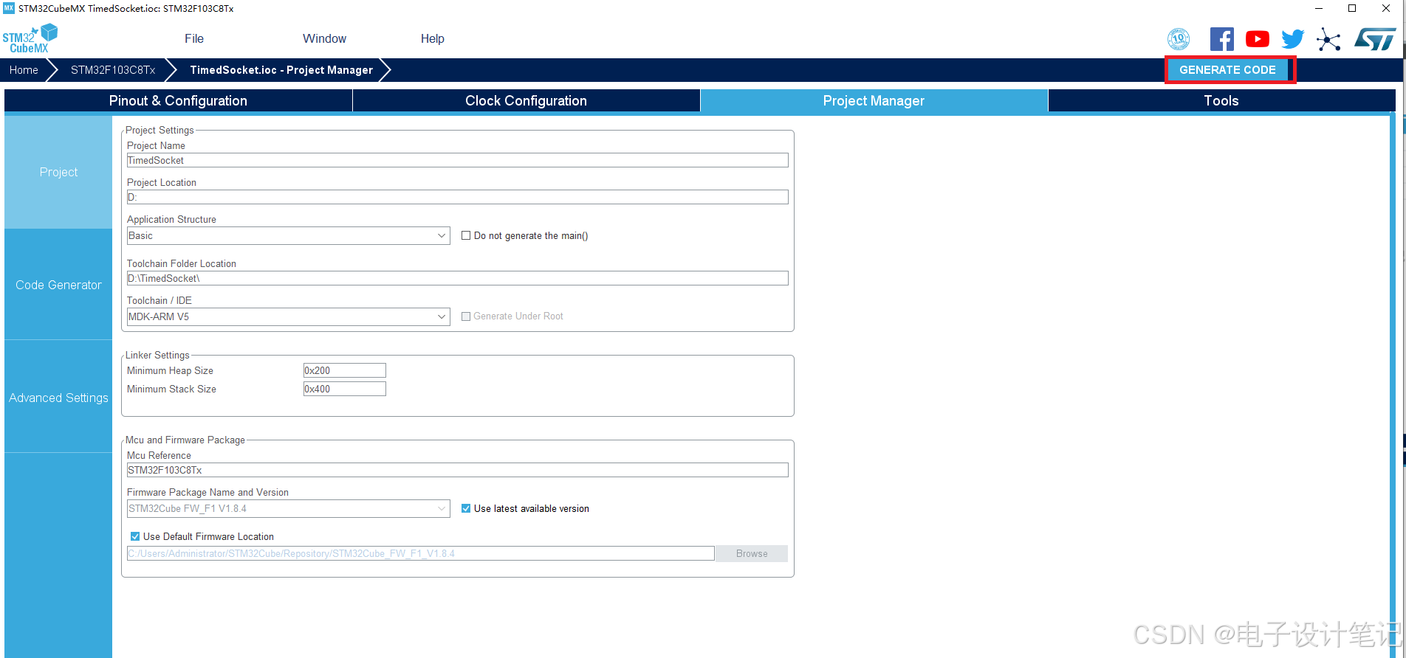Select the Advanced Settings side section
Viewport: 1406px width, 658px height.
pos(58,398)
